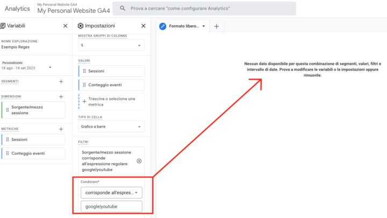
Task: Click the pencil icon on Formato libero tab
Action: click(x=163, y=26)
